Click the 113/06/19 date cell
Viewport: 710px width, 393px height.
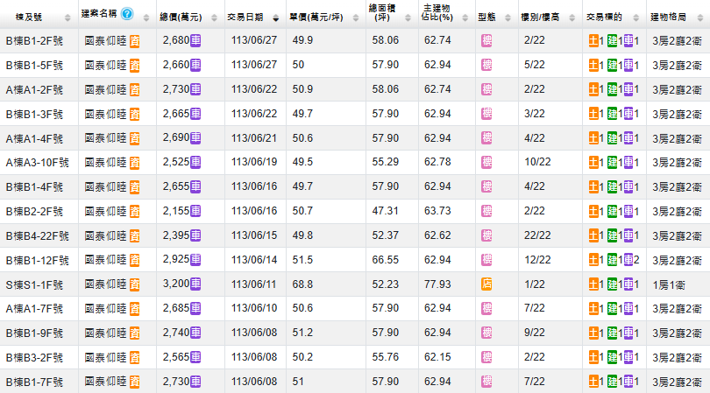point(254,162)
